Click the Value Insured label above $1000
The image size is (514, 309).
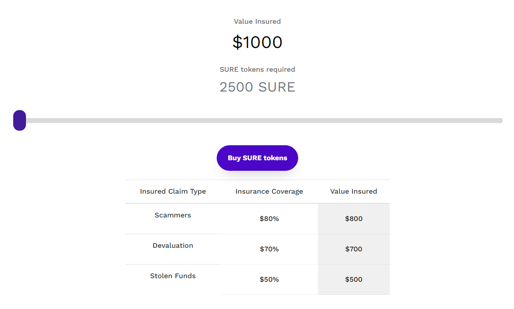[257, 22]
